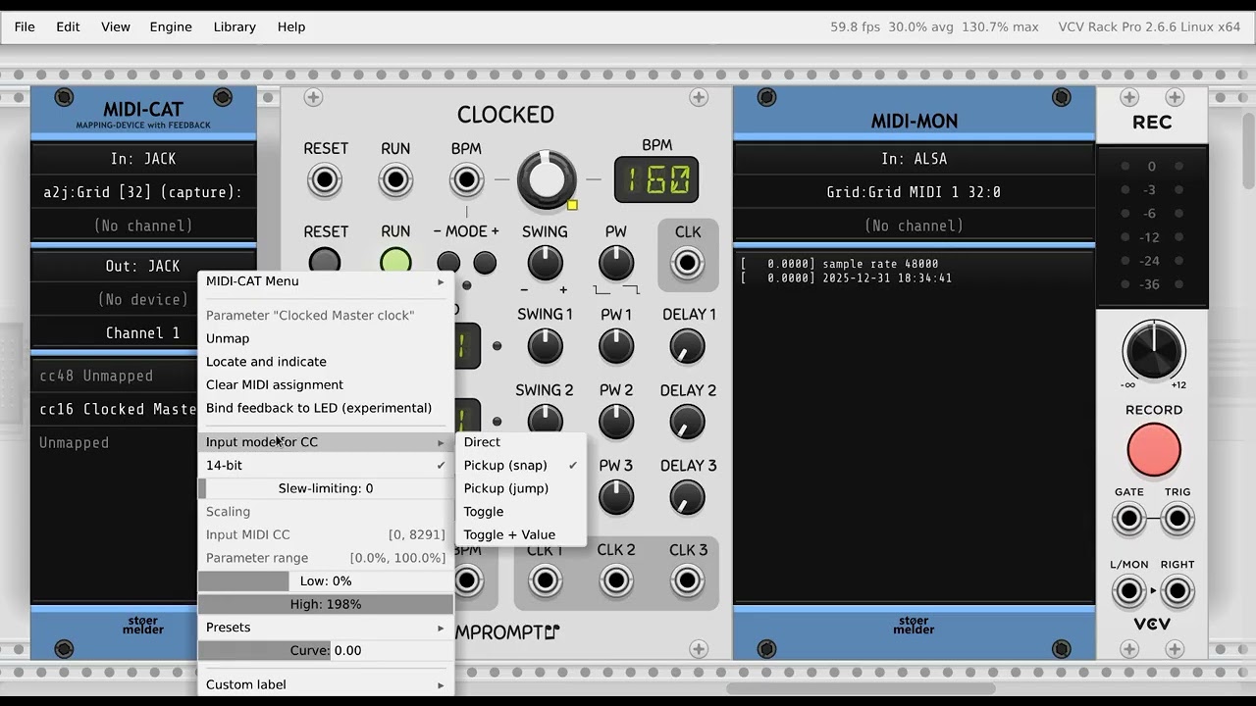The height and width of the screenshot is (706, 1256).
Task: Click the RESET push button on Clocked
Action: pyautogui.click(x=325, y=263)
